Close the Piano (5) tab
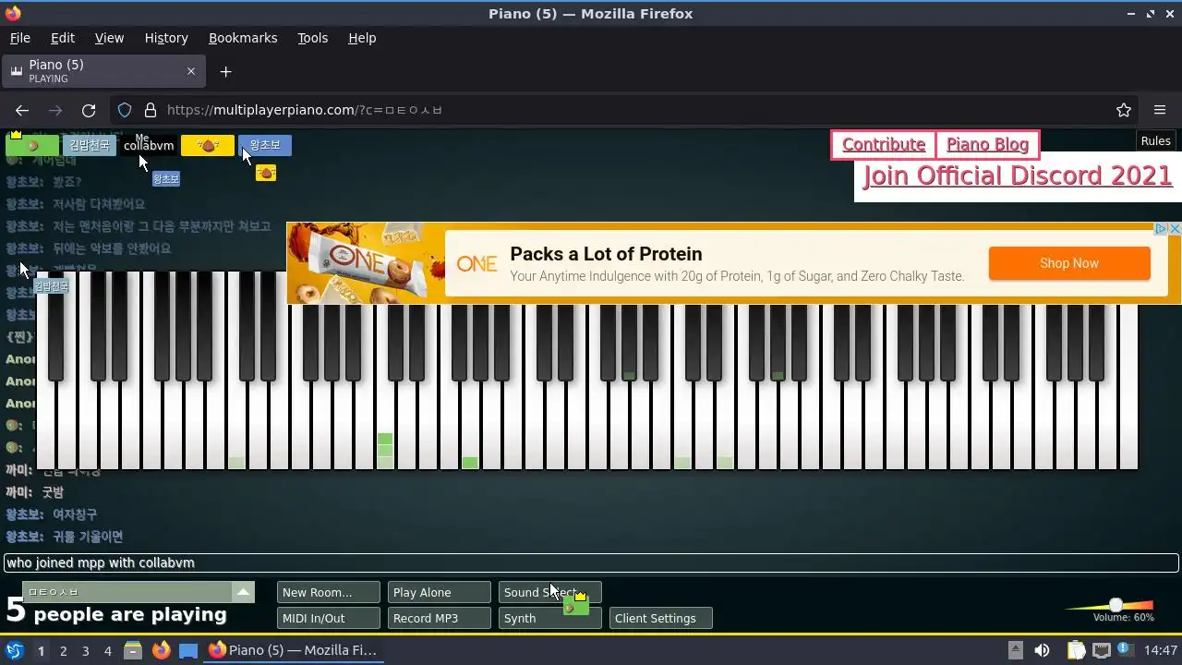The image size is (1182, 665). pos(191,71)
